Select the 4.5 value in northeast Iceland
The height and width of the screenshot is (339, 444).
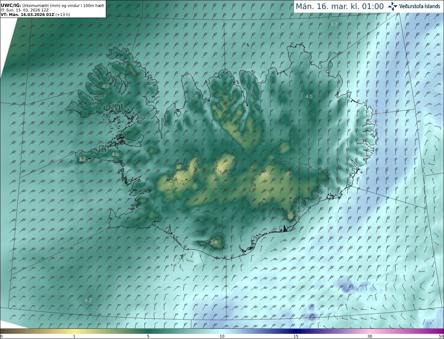click(x=309, y=97)
